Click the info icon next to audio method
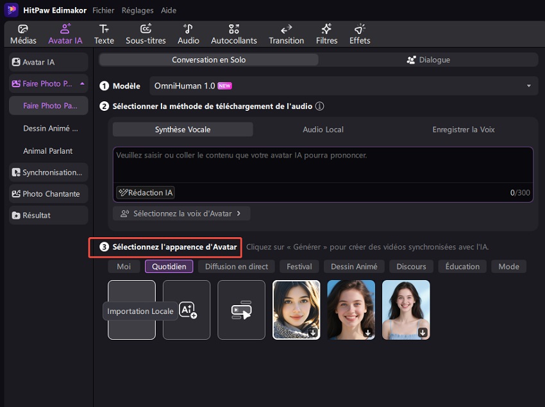545x407 pixels. (x=319, y=106)
